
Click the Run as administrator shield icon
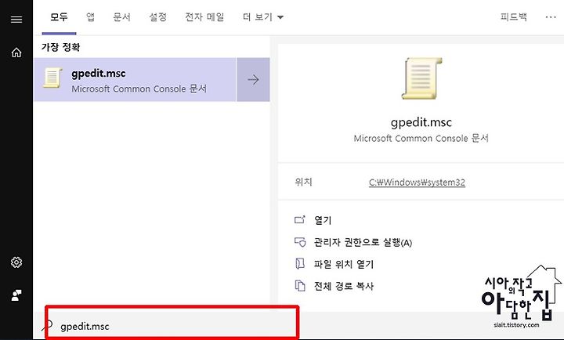299,242
